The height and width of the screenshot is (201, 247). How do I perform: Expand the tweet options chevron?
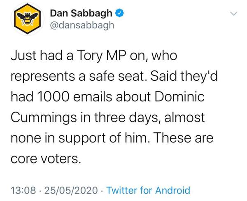(x=234, y=14)
